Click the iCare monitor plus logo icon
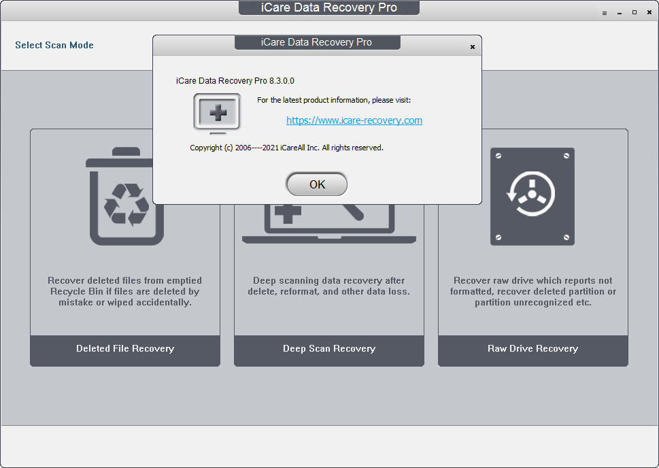The width and height of the screenshot is (659, 468). [x=217, y=114]
